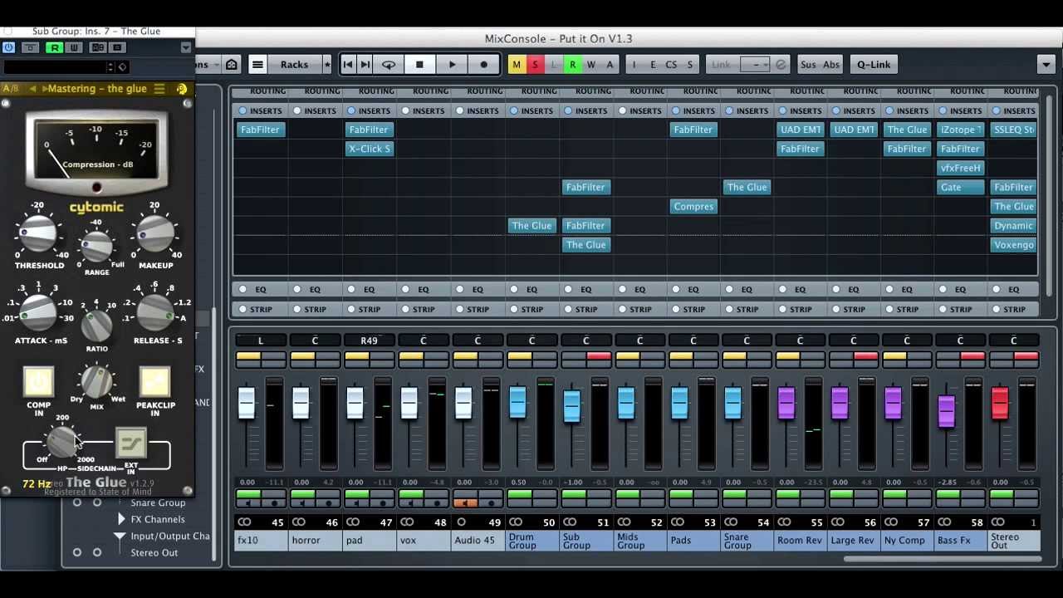
Task: Toggle STRIP rack circle on fx10 channel
Action: point(242,309)
